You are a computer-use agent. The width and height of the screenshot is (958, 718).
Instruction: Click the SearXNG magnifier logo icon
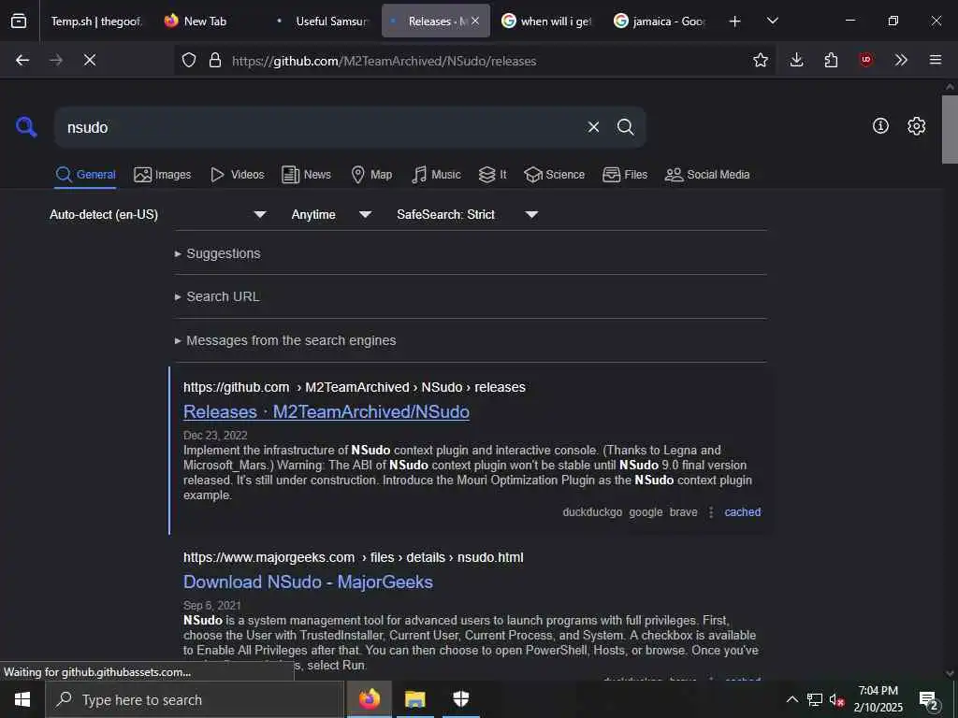[26, 127]
